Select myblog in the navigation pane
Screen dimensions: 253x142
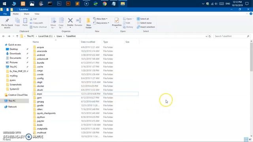(x=13, y=76)
